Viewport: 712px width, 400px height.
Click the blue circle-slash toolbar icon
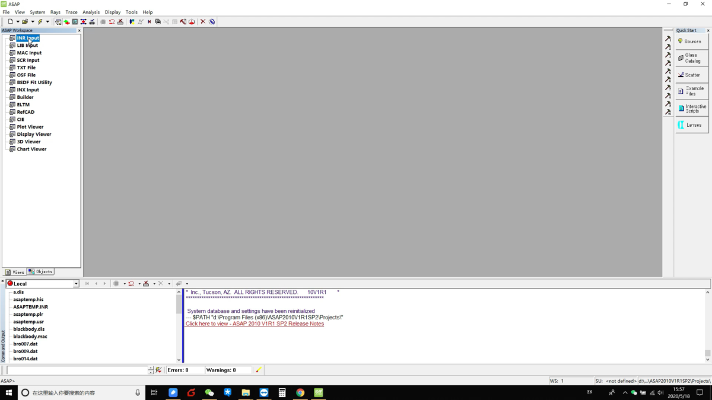click(212, 22)
